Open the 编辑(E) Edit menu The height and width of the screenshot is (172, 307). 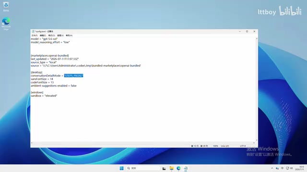click(x=43, y=35)
